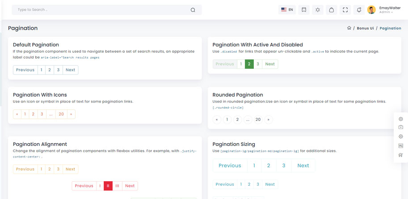Select yellow page 1 in Pagination Alignment
Image resolution: width=408 pixels, height=199 pixels.
tap(42, 169)
